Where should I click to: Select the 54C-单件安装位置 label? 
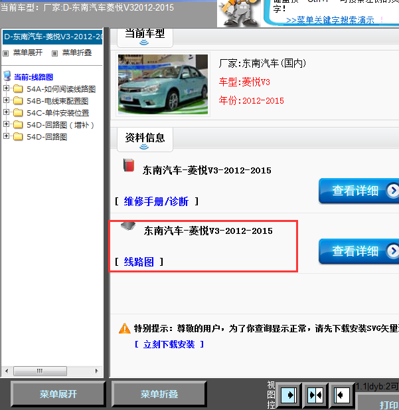(58, 113)
